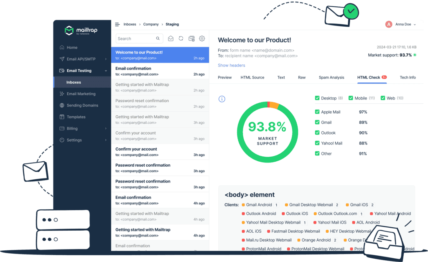
Task: Click the inbox settings gear icon
Action: [x=202, y=38]
